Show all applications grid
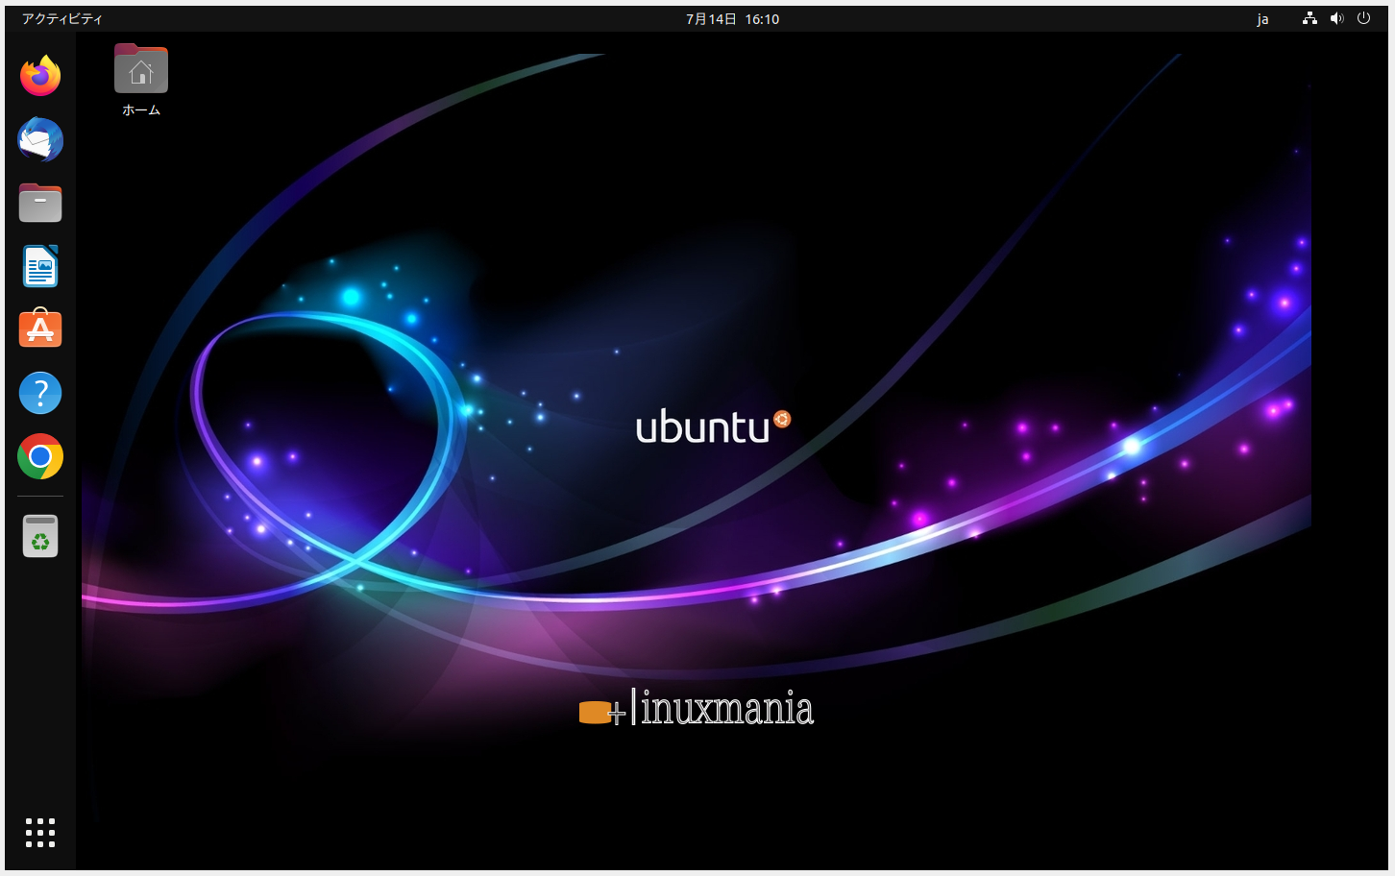The width and height of the screenshot is (1395, 876). click(40, 833)
